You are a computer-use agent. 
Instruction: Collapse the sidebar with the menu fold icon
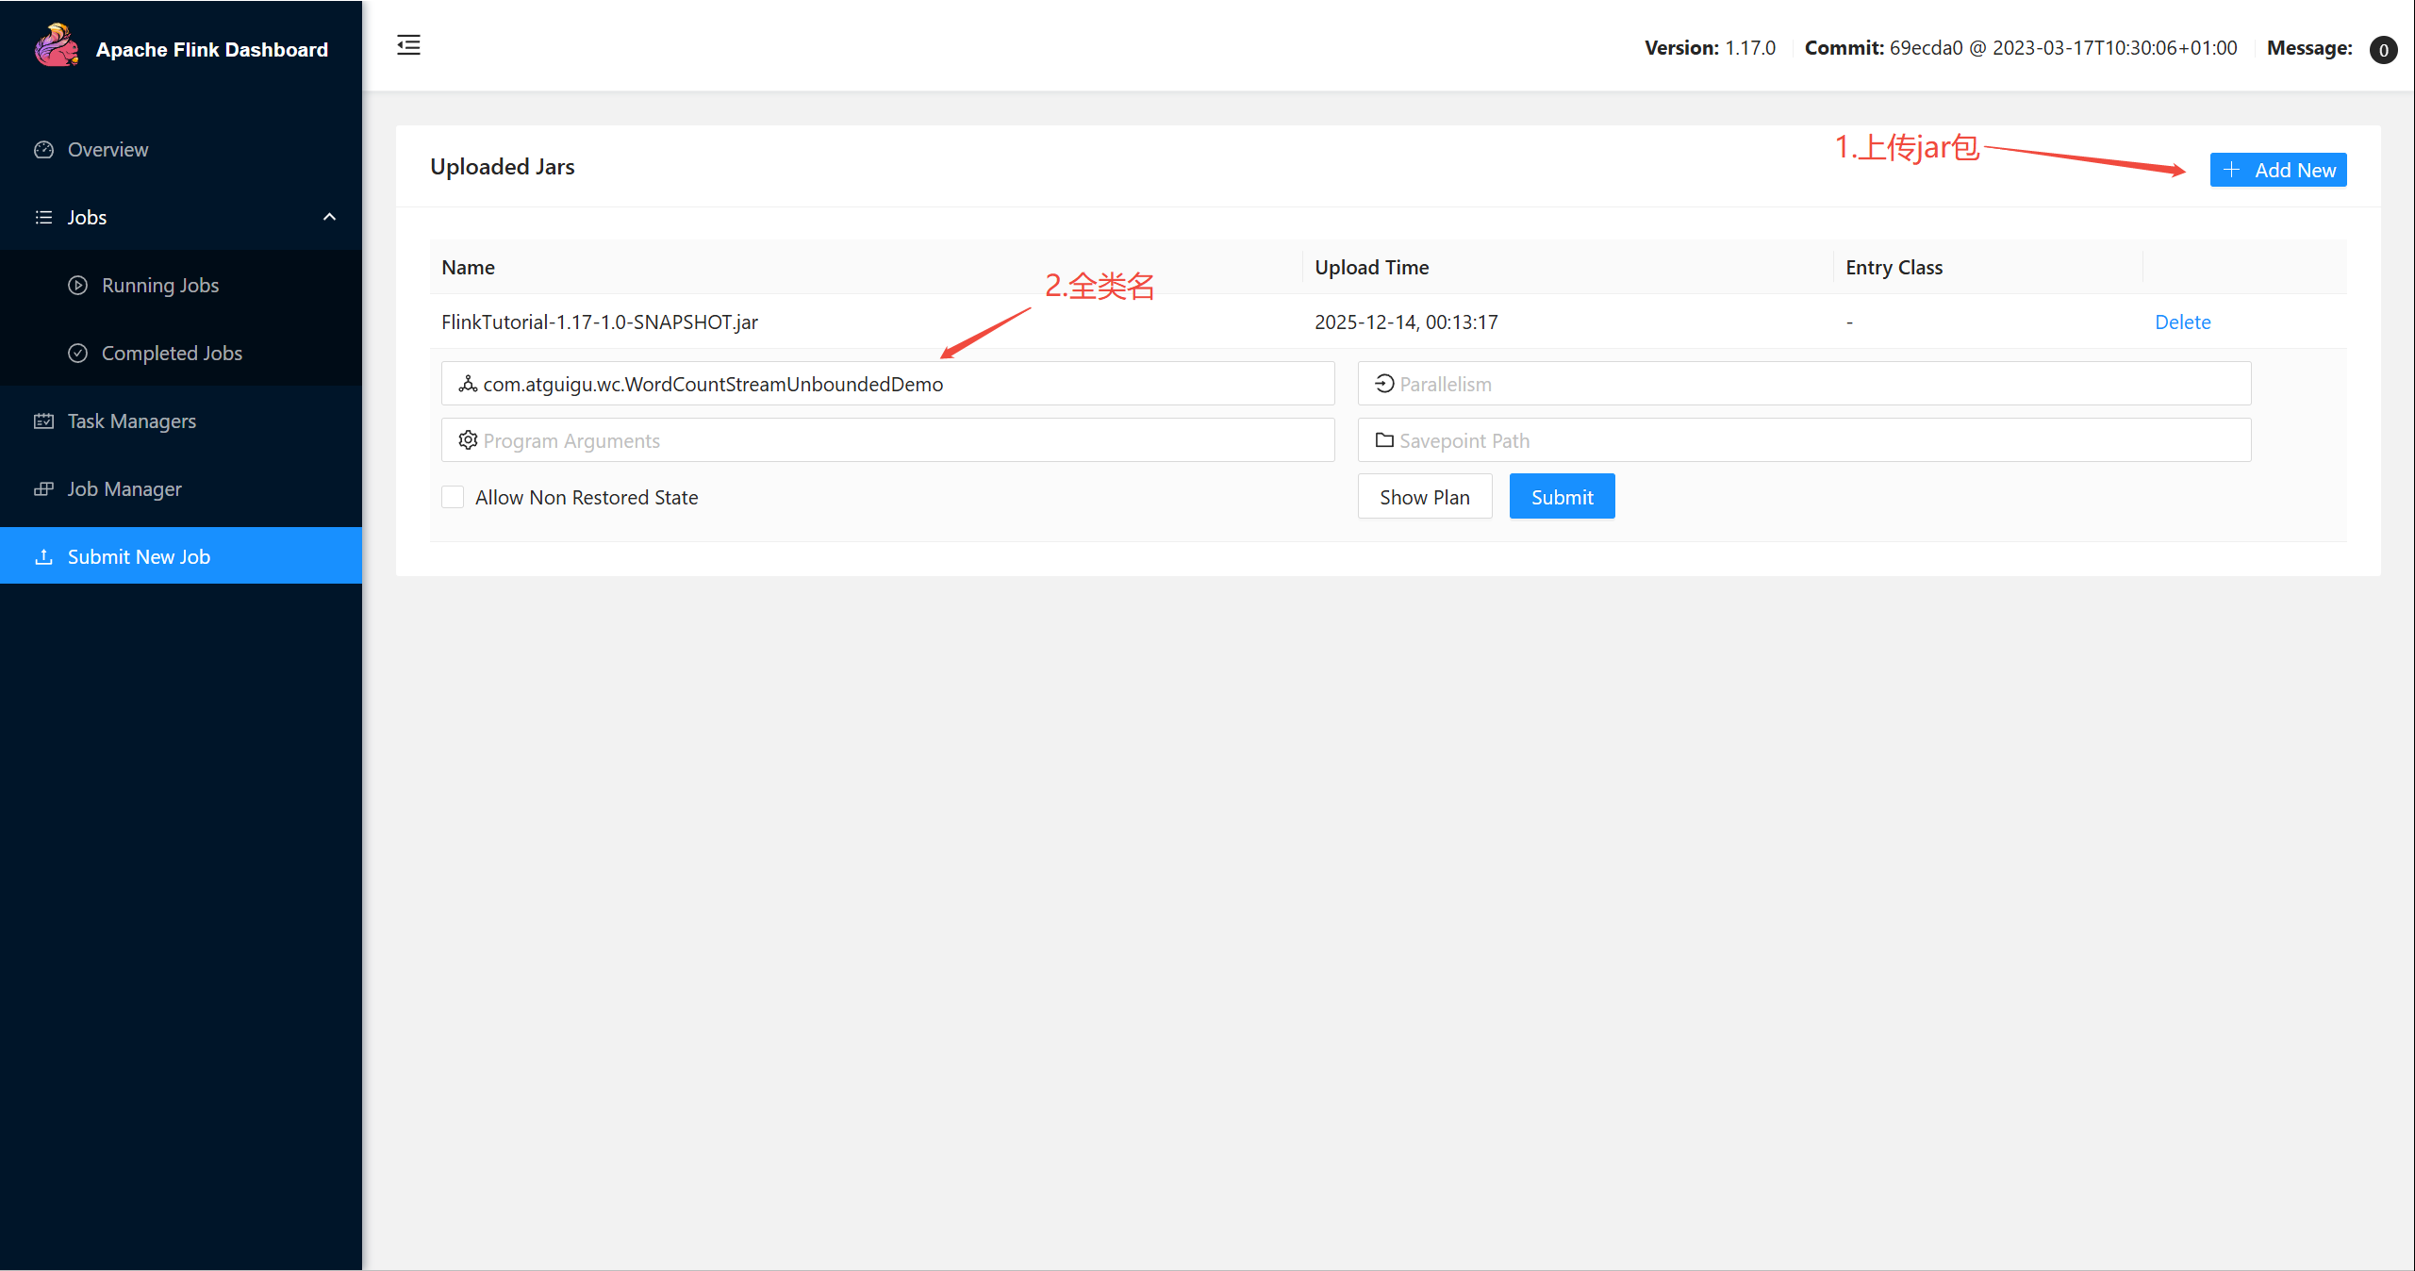(408, 45)
